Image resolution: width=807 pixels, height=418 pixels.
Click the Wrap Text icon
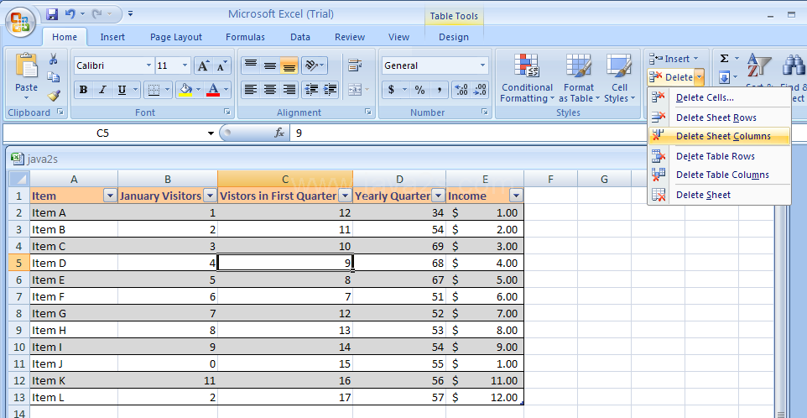pyautogui.click(x=355, y=65)
